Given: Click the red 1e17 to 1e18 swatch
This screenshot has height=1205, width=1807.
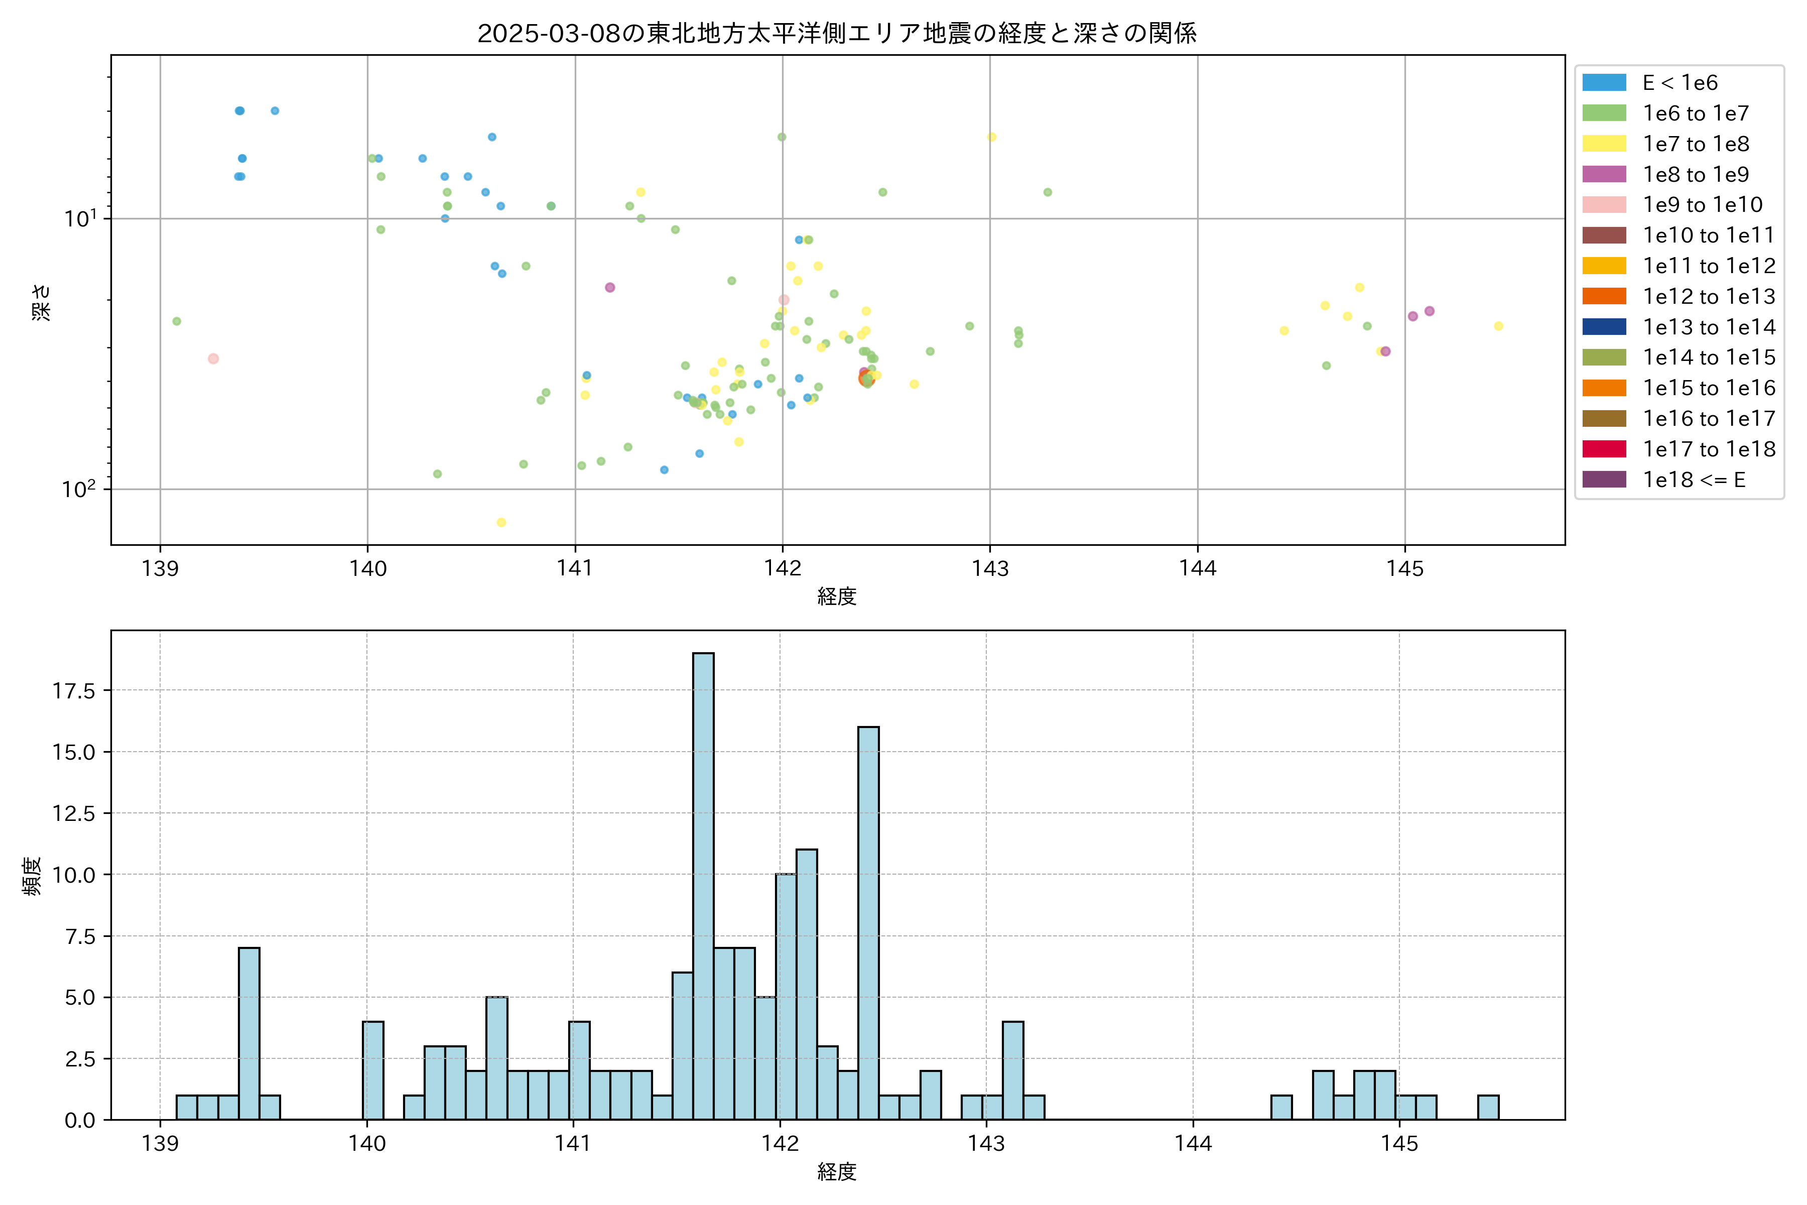Looking at the screenshot, I should click(1604, 449).
